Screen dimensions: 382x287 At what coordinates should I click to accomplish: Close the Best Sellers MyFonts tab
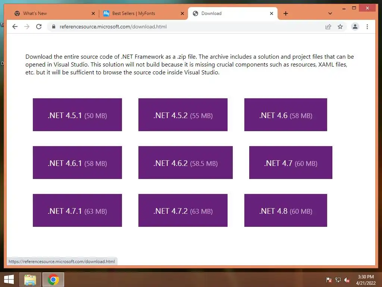182,13
